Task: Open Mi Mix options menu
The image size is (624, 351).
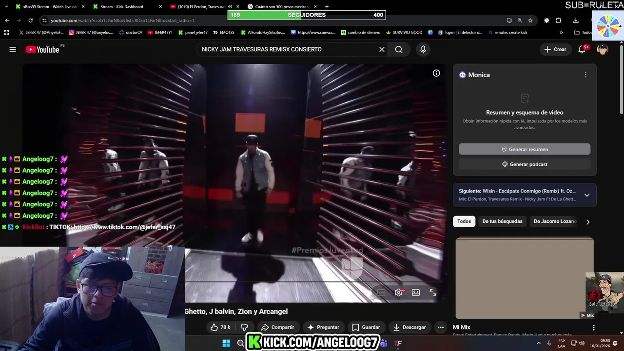Action: 594,328
